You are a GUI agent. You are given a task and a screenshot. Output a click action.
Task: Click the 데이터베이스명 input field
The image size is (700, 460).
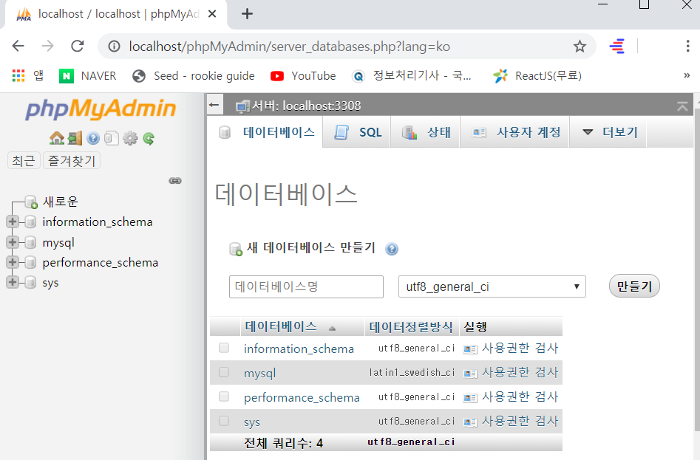click(x=306, y=286)
